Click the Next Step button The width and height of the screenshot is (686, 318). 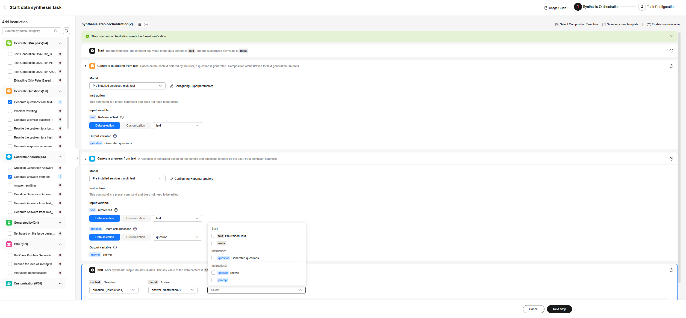pyautogui.click(x=559, y=309)
